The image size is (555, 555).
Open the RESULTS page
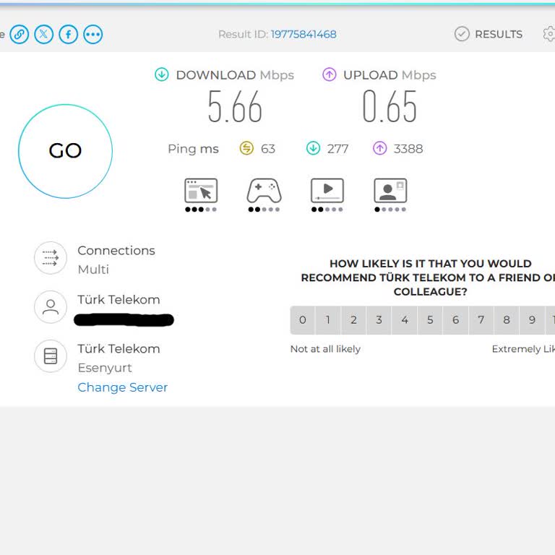coord(489,34)
